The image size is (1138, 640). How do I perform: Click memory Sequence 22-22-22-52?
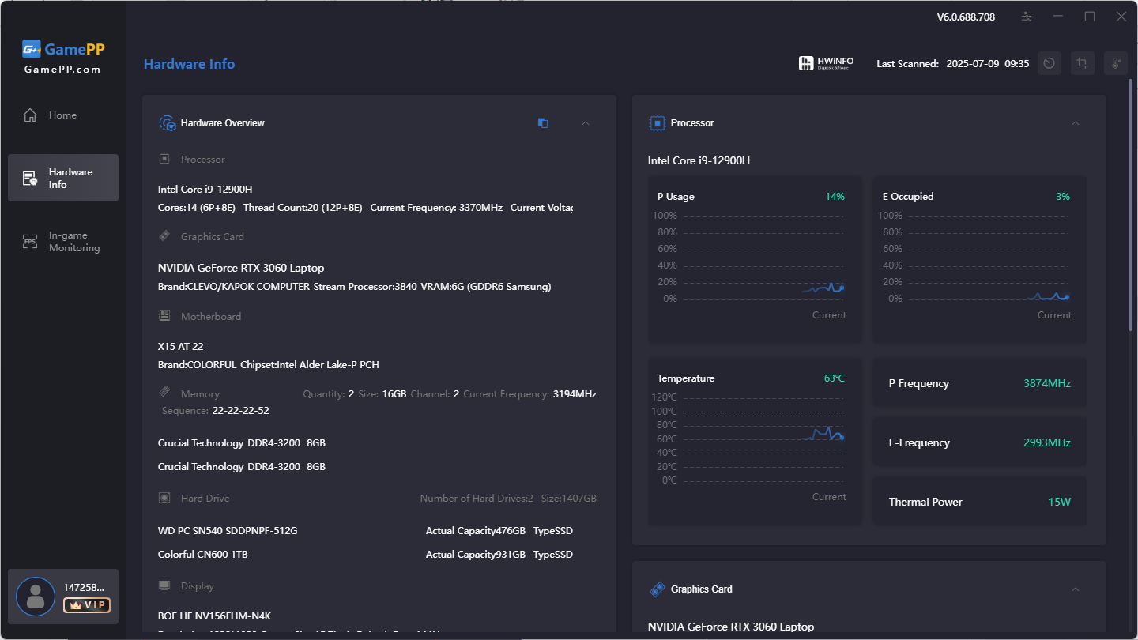click(x=240, y=411)
